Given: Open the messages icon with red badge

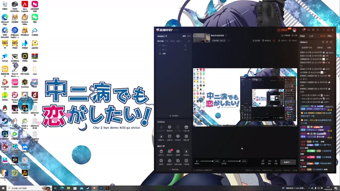Looking at the screenshot, I should tap(304, 30).
